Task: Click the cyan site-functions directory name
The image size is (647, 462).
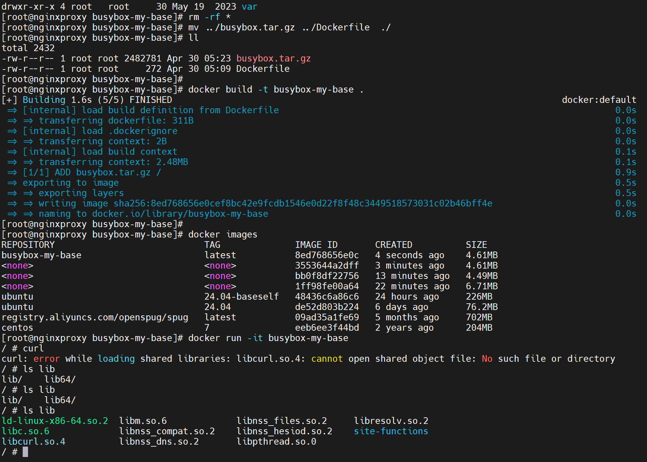Action: (391, 431)
